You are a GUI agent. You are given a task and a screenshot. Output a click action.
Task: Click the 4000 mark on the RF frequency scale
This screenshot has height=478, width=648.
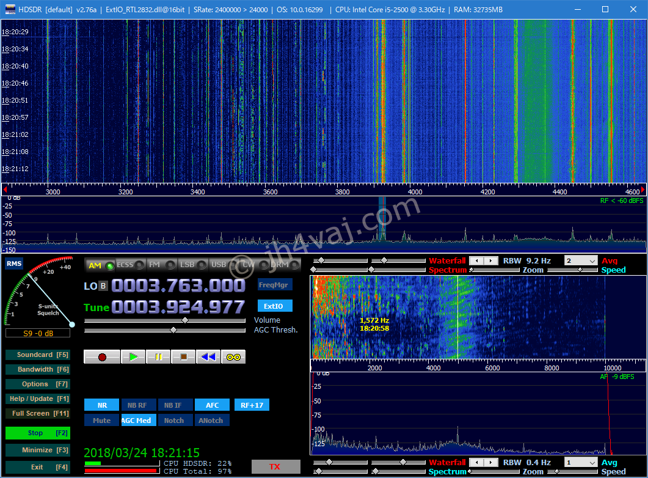coord(415,192)
